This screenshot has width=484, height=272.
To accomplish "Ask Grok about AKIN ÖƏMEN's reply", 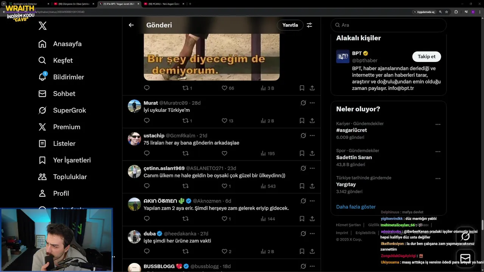I will (x=303, y=201).
